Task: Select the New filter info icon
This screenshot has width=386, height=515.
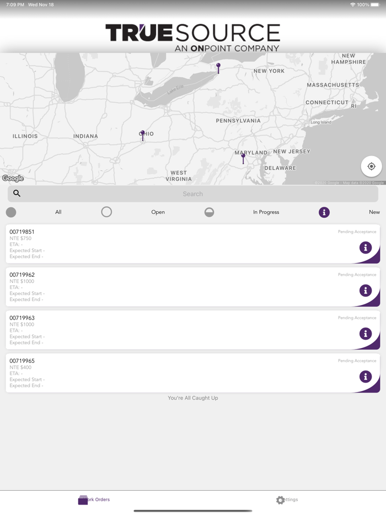Action: click(324, 212)
